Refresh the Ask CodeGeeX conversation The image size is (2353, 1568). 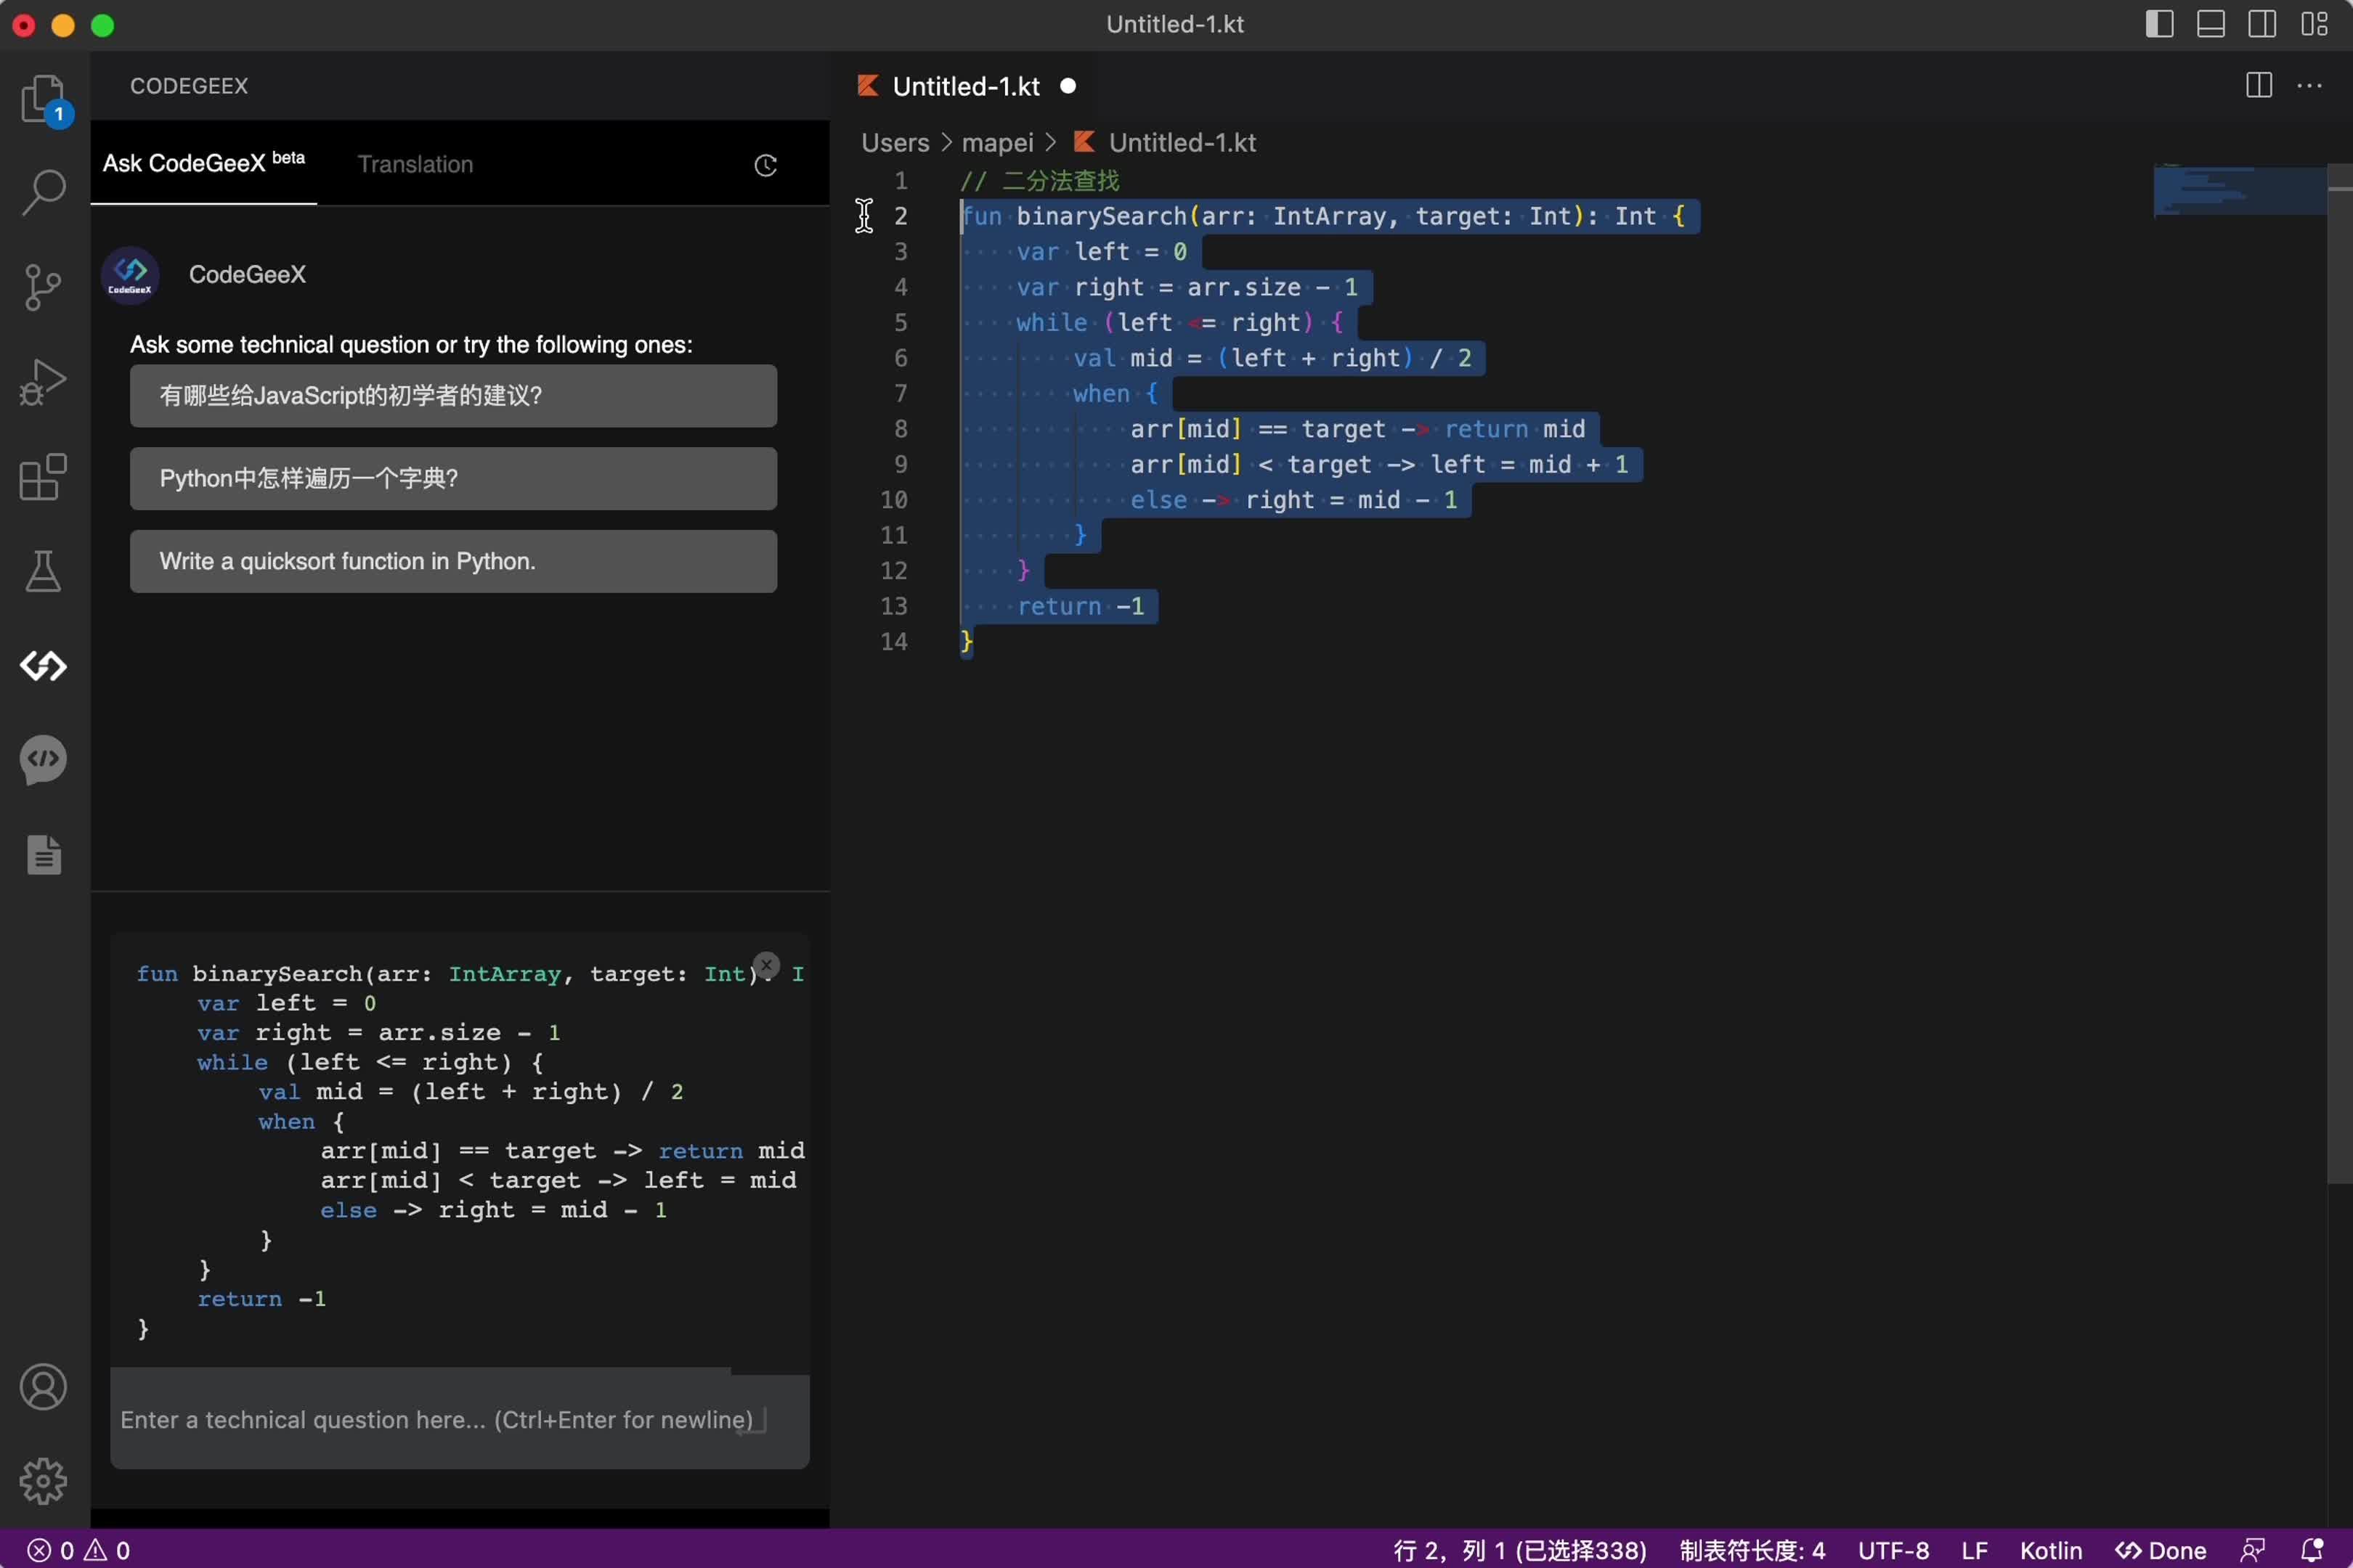point(764,165)
